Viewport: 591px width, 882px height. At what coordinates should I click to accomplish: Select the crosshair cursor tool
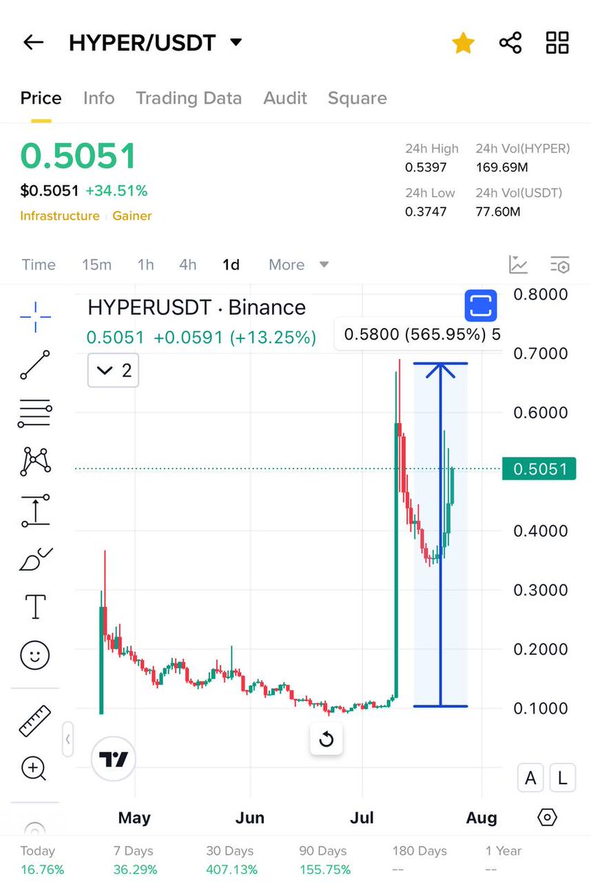tap(35, 317)
